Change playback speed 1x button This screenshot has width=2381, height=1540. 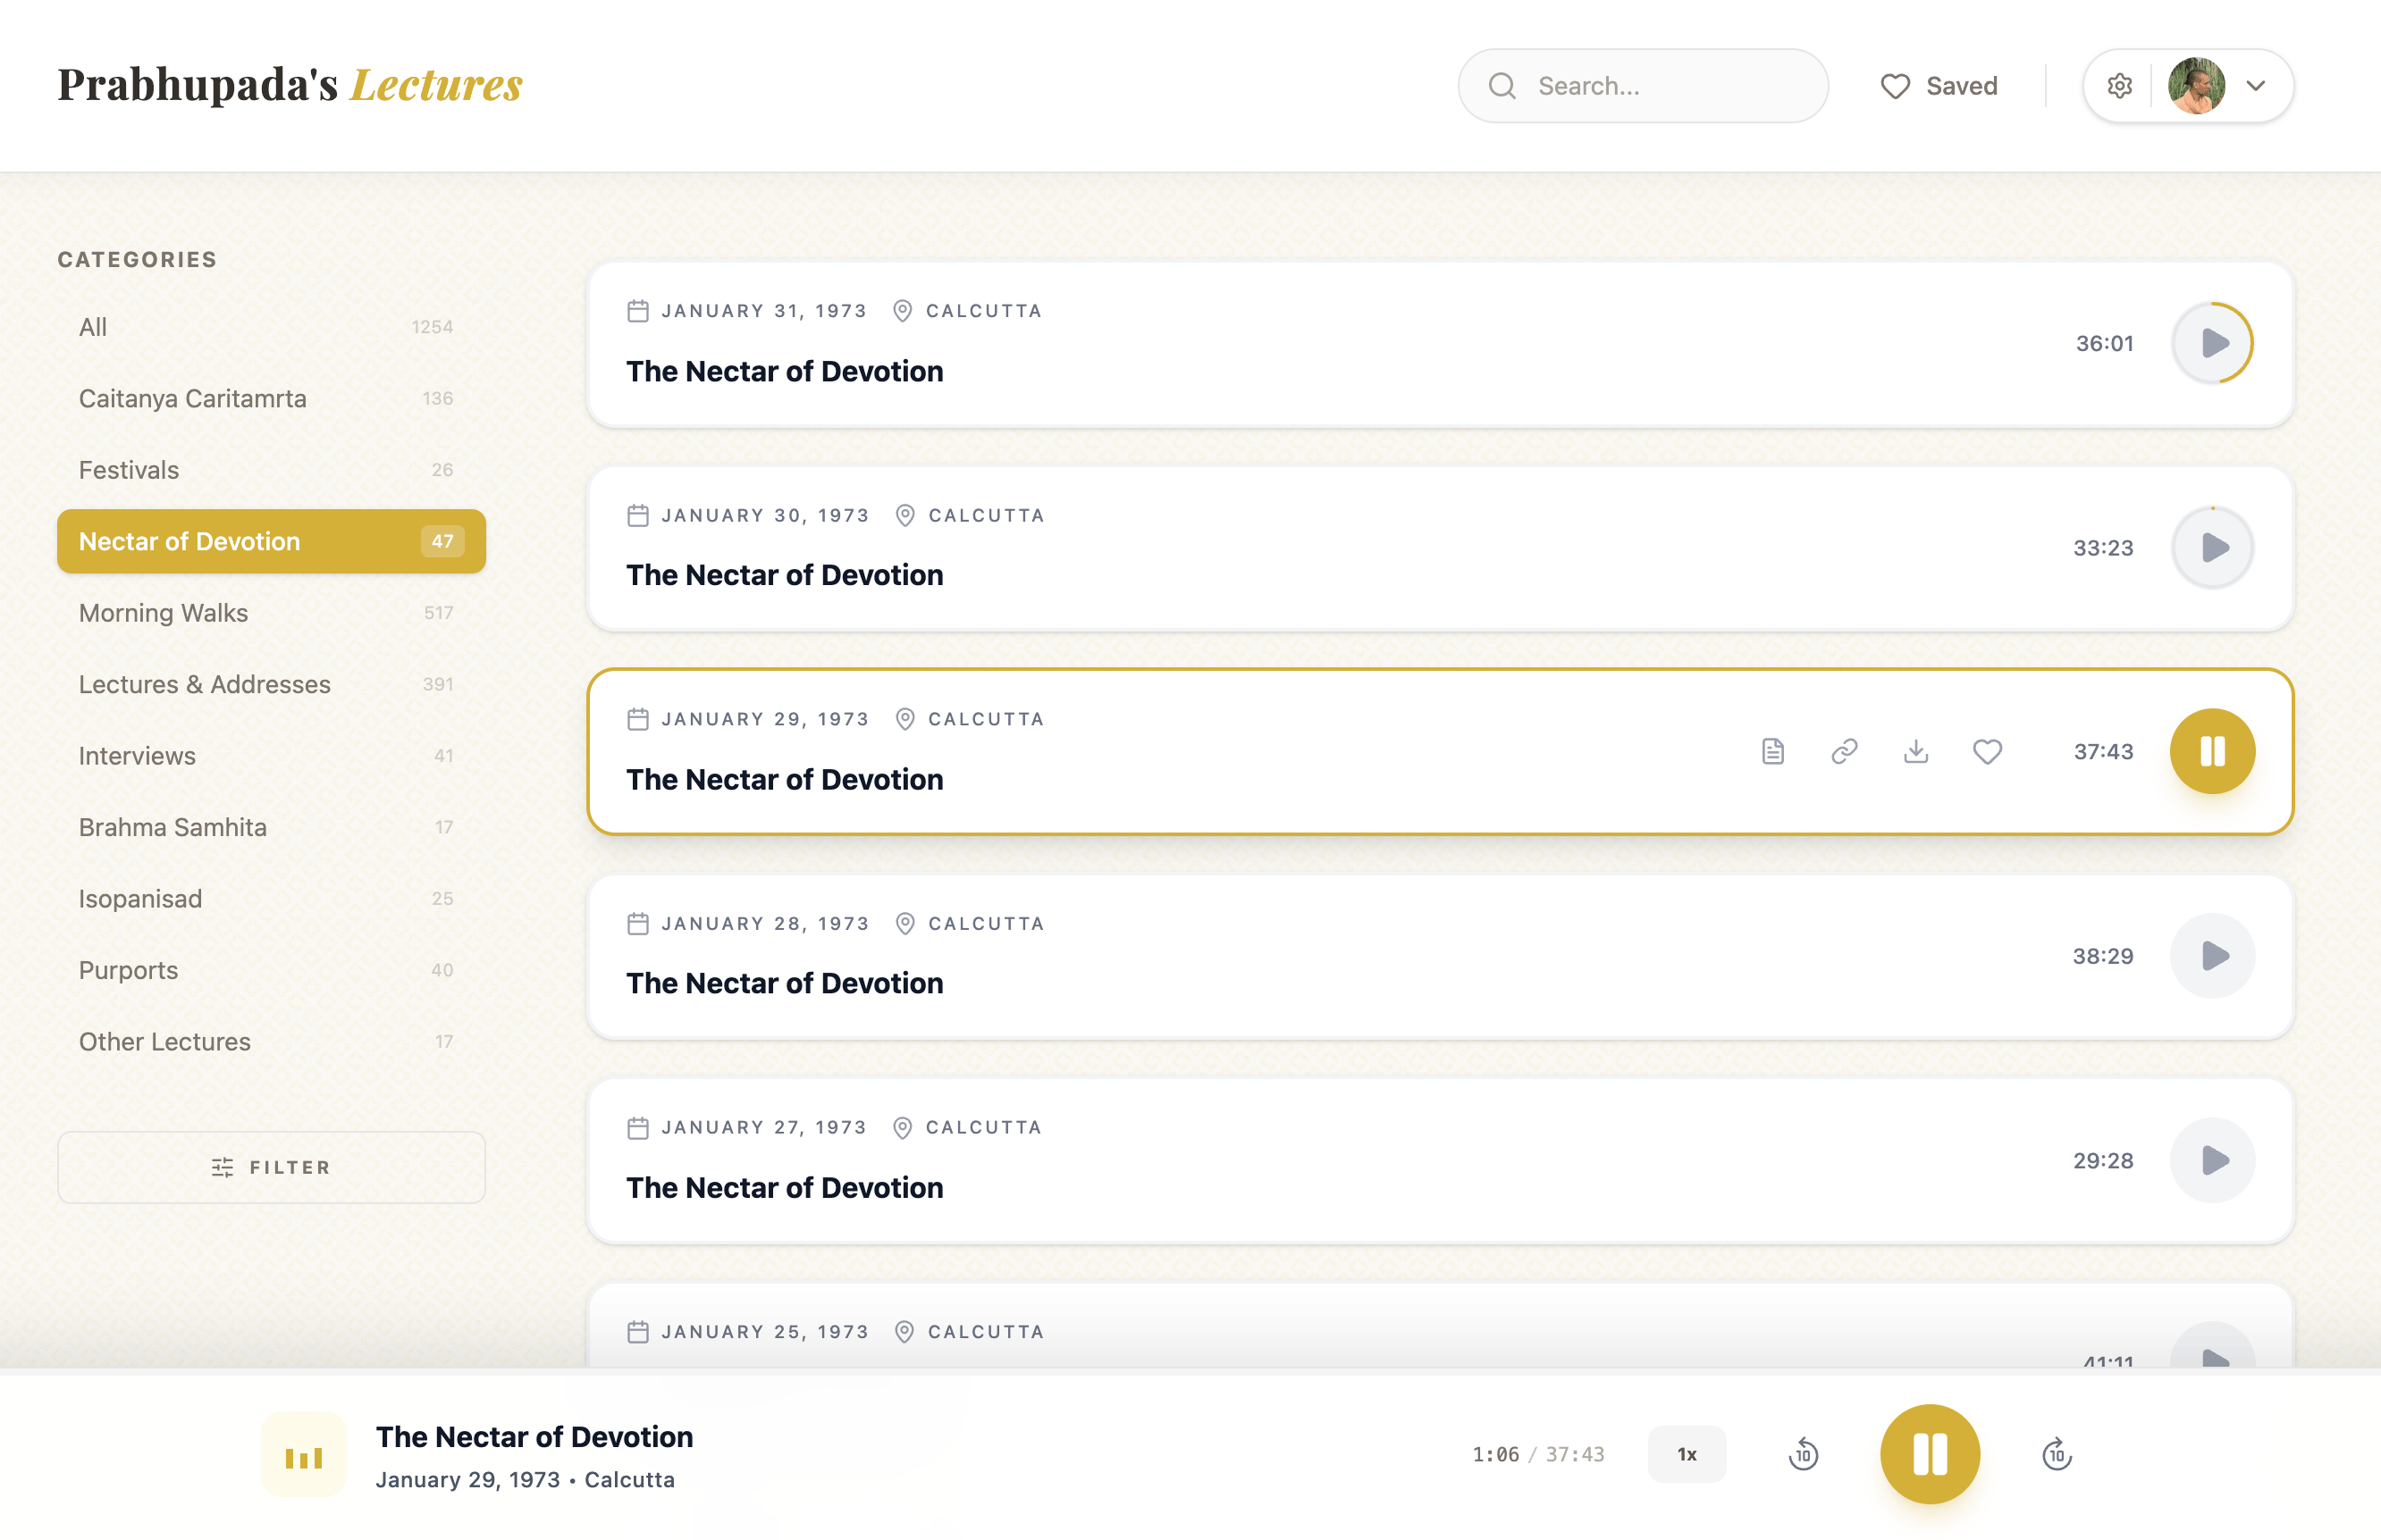click(1687, 1454)
